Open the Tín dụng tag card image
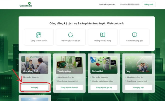This screenshot has width=165, height=101. (69, 64)
